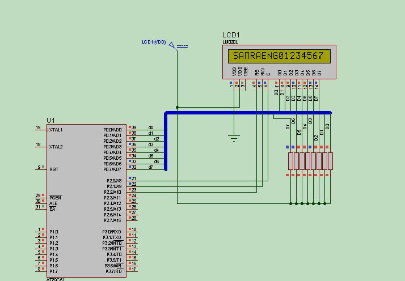The image size is (405, 281).
Task: Click the d7 wire label beside pin 32
Action: tap(151, 167)
